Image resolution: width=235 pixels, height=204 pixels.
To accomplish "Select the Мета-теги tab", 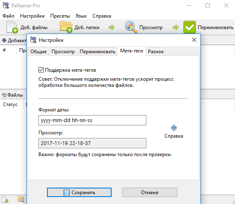I will pos(132,51).
